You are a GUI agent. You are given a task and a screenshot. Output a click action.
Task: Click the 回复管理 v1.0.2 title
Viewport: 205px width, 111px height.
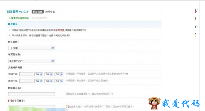point(18,12)
